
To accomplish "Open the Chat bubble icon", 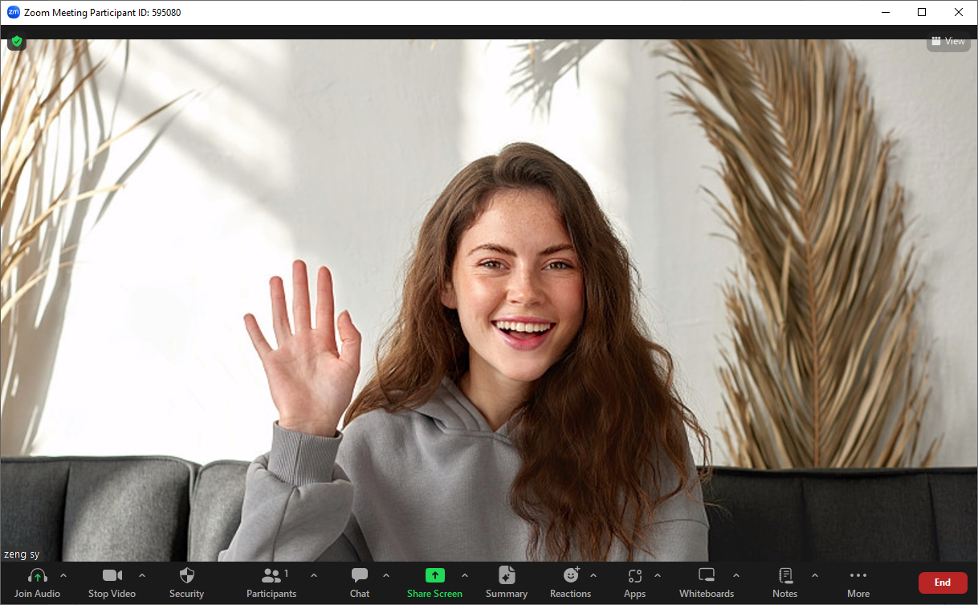I will 359,575.
